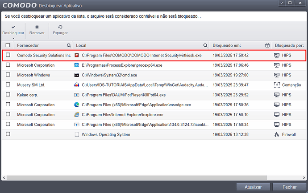Screen dimensions: 308x193
Task: Click the Edge 134.0.3124.72 file icon
Action: 77,125
